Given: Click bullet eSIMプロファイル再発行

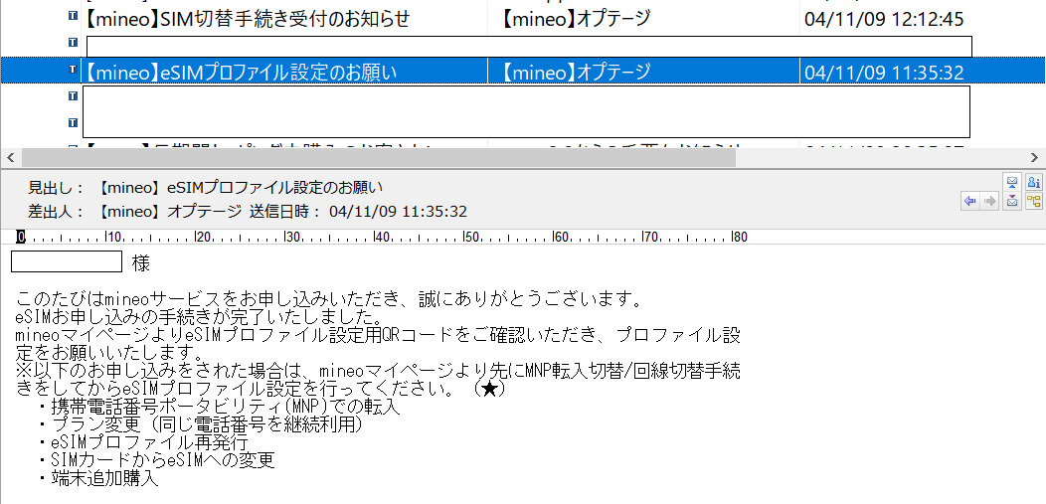Looking at the screenshot, I should coord(143,442).
